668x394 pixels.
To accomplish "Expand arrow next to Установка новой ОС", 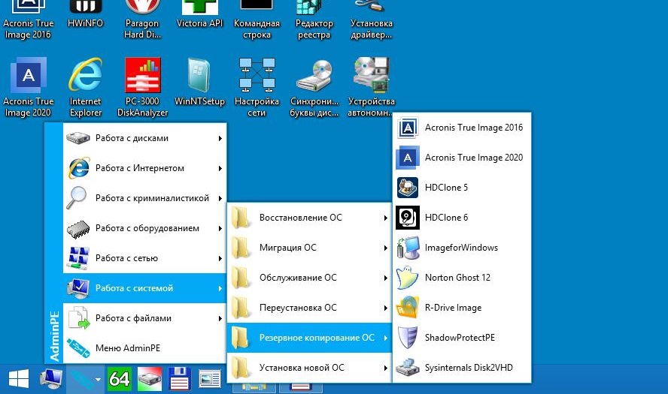I will coord(385,368).
